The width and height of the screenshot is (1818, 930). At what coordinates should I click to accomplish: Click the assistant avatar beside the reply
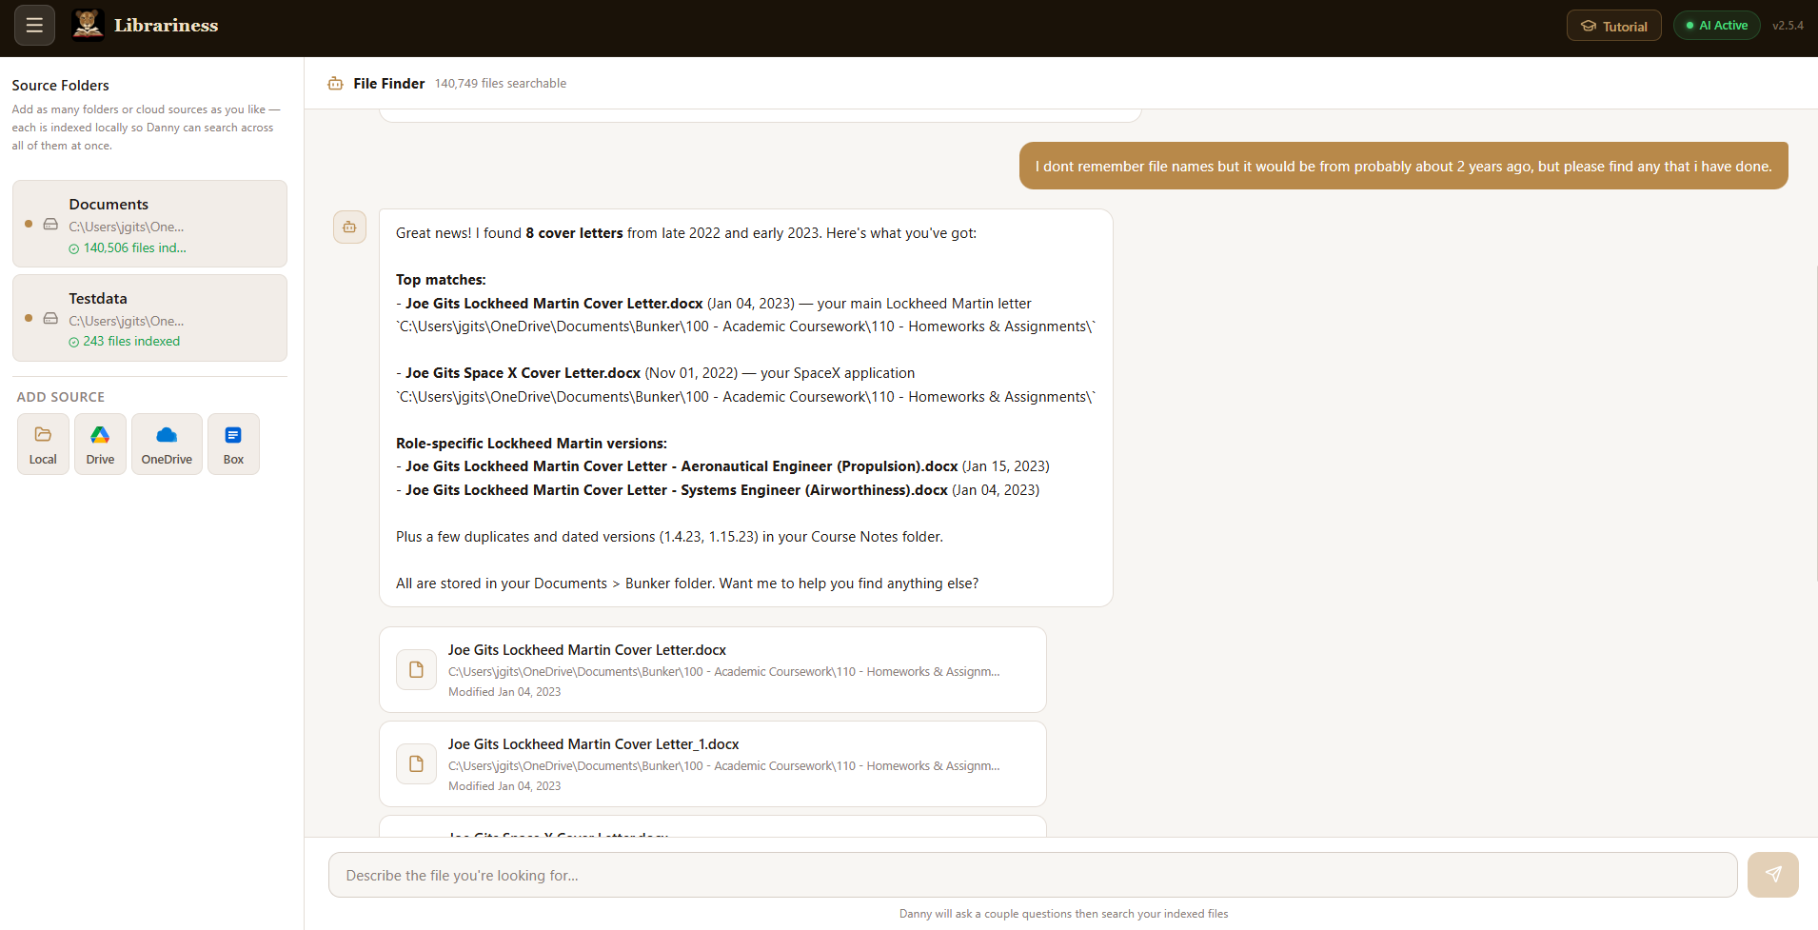pos(349,227)
